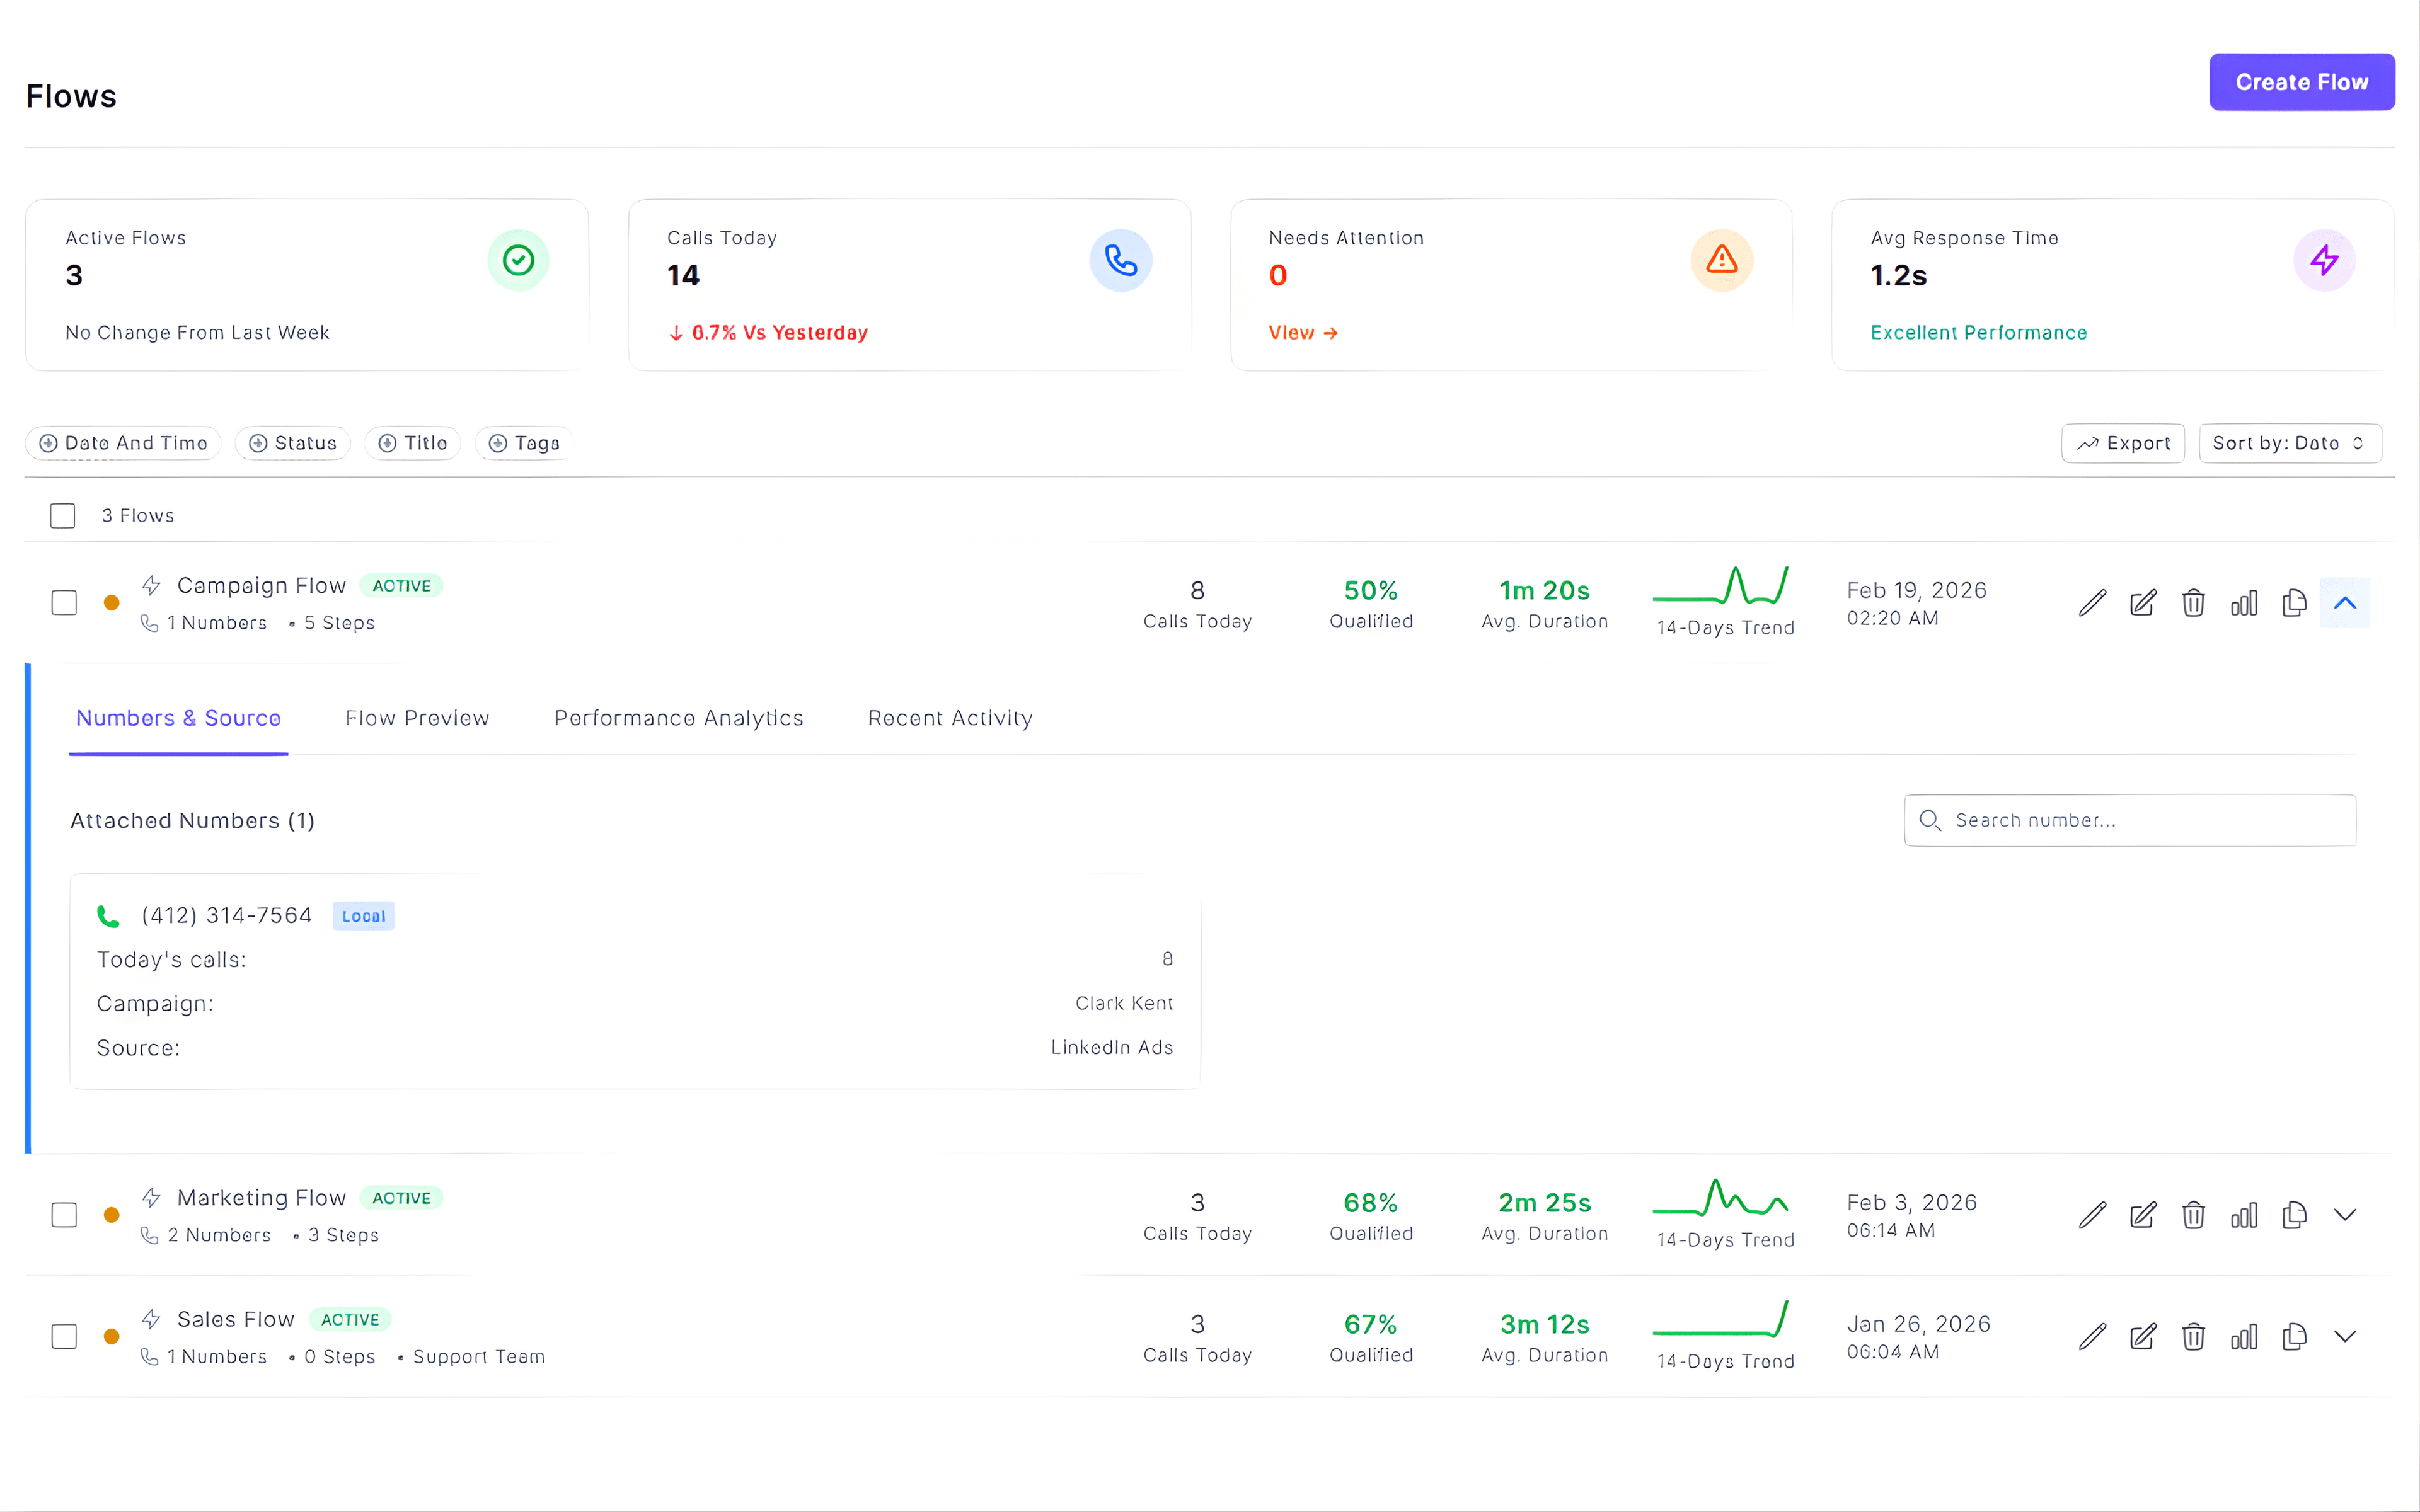View analytics via bar chart icon on Sales Flow

[2244, 1337]
